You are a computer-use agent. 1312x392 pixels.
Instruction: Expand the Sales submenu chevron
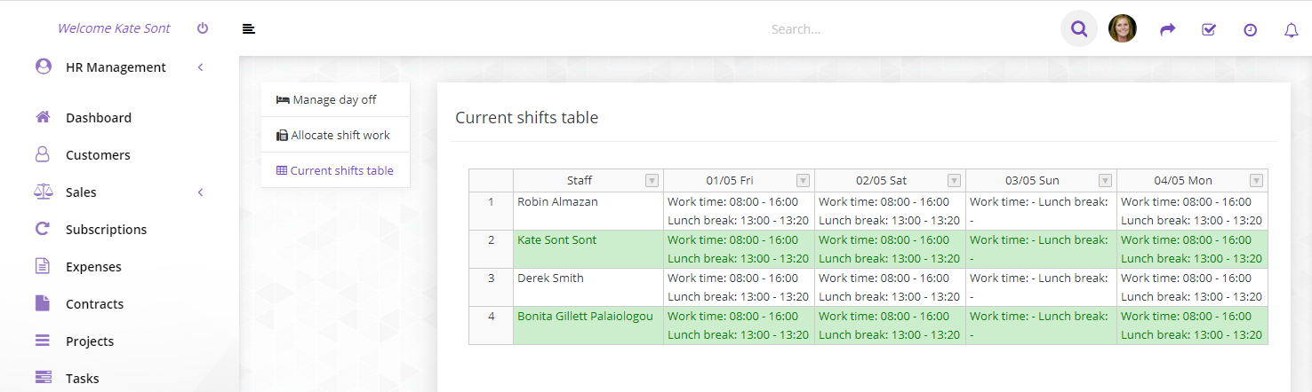[201, 192]
